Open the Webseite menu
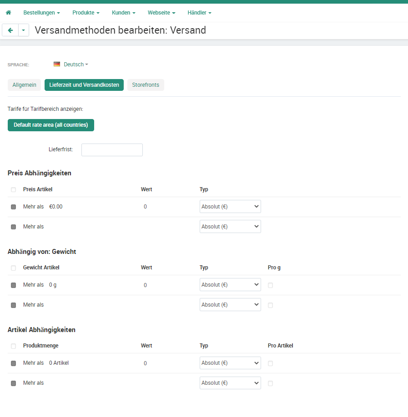The height and width of the screenshot is (417, 408). (161, 13)
